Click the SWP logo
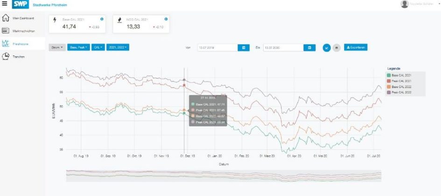The image size is (441, 196). pyautogui.click(x=21, y=4)
